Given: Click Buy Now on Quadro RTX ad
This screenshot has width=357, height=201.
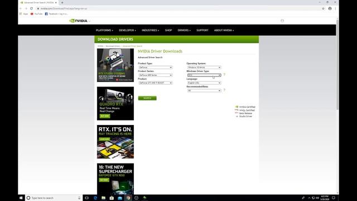Looking at the screenshot, I should (x=105, y=116).
